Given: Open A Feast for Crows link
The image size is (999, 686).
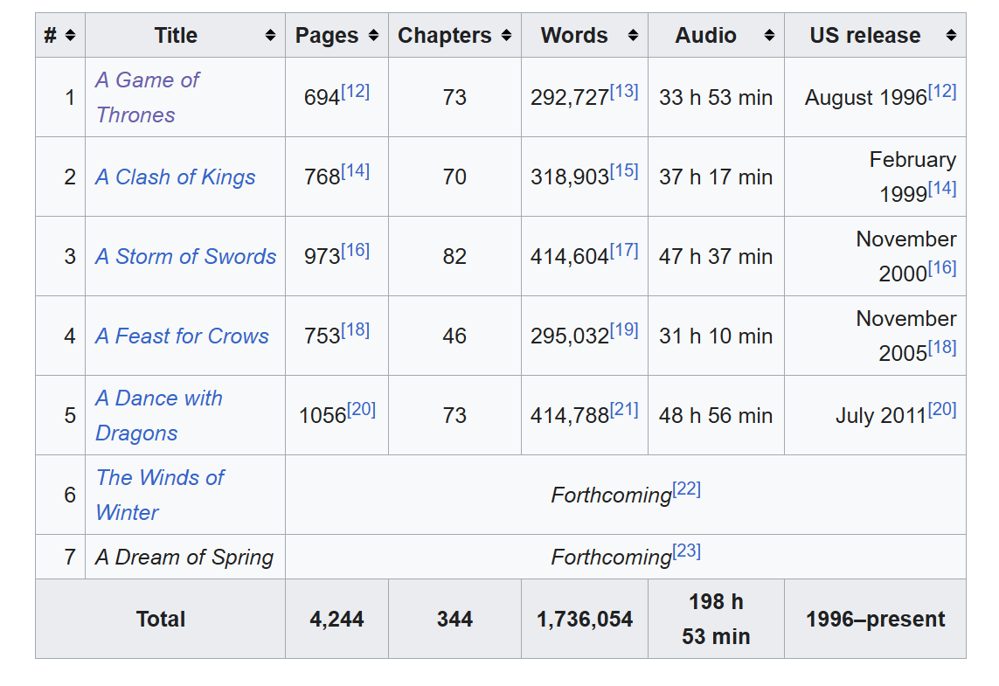Looking at the screenshot, I should click(x=182, y=336).
